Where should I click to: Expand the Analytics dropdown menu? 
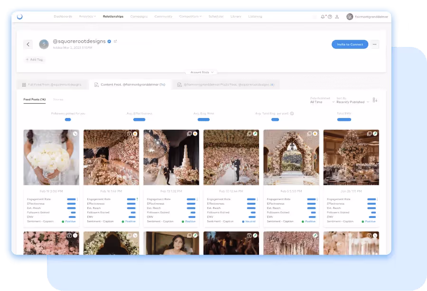[87, 16]
